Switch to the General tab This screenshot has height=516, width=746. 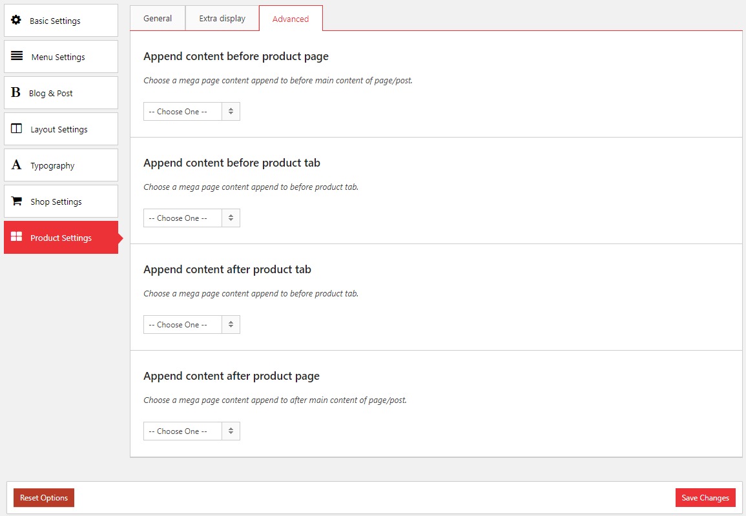point(158,19)
